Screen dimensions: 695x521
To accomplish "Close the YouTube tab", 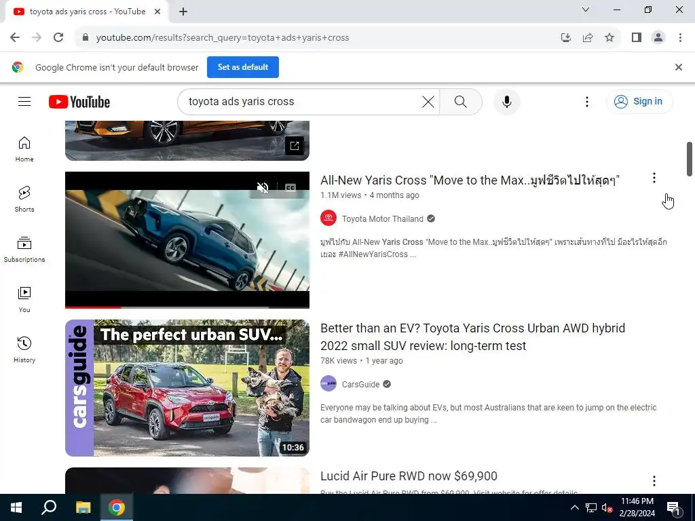I will (157, 12).
